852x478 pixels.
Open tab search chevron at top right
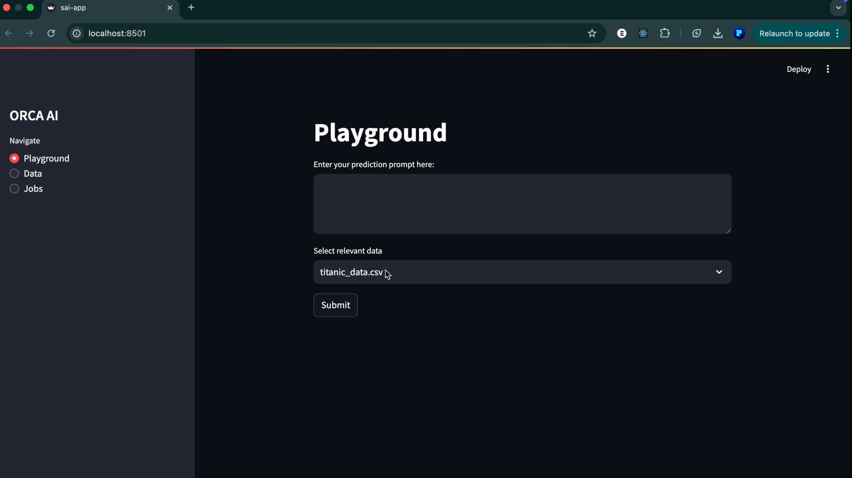tap(838, 8)
